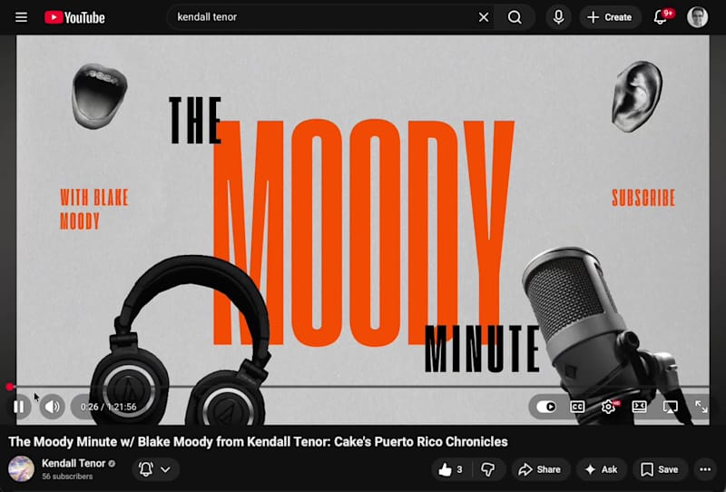Enter full screen mode
726x492 pixels.
click(x=701, y=407)
